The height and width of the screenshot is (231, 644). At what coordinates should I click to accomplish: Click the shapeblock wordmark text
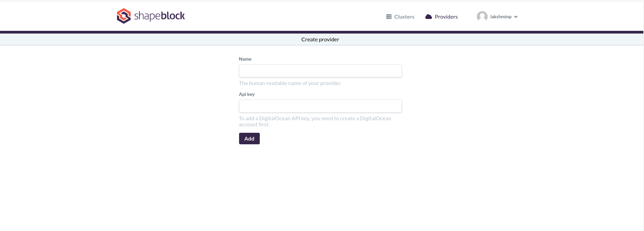159,16
